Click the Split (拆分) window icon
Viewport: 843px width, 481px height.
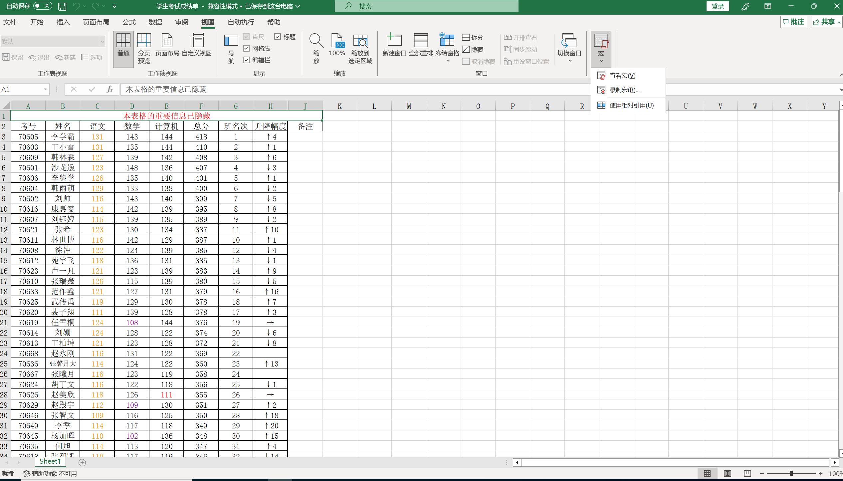coord(473,37)
